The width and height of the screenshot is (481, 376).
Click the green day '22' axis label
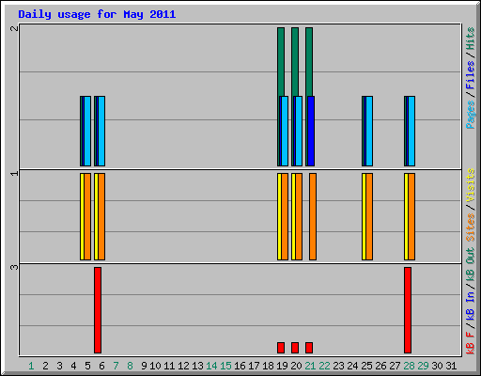click(x=324, y=366)
